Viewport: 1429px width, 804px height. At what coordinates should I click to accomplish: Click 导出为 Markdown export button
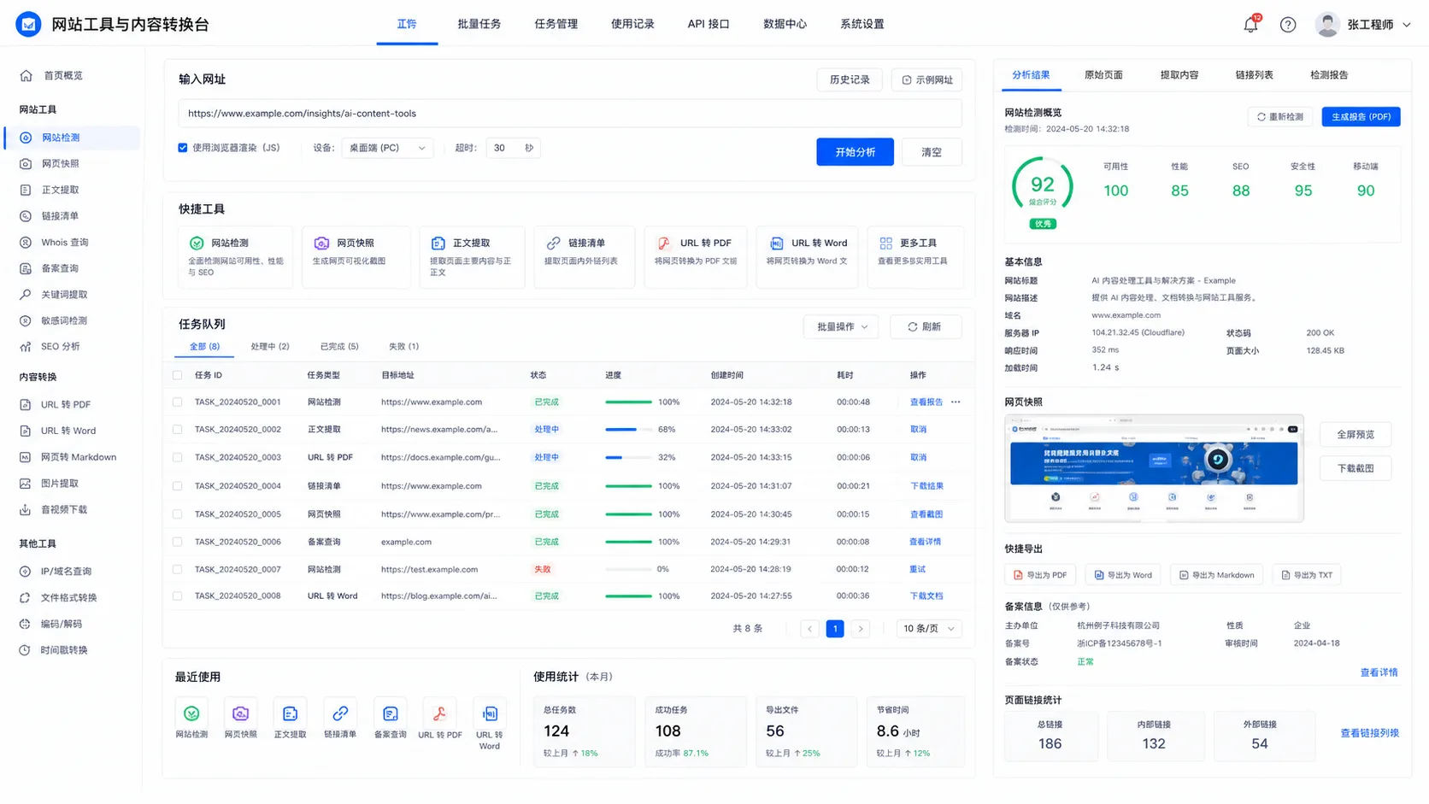(x=1216, y=576)
